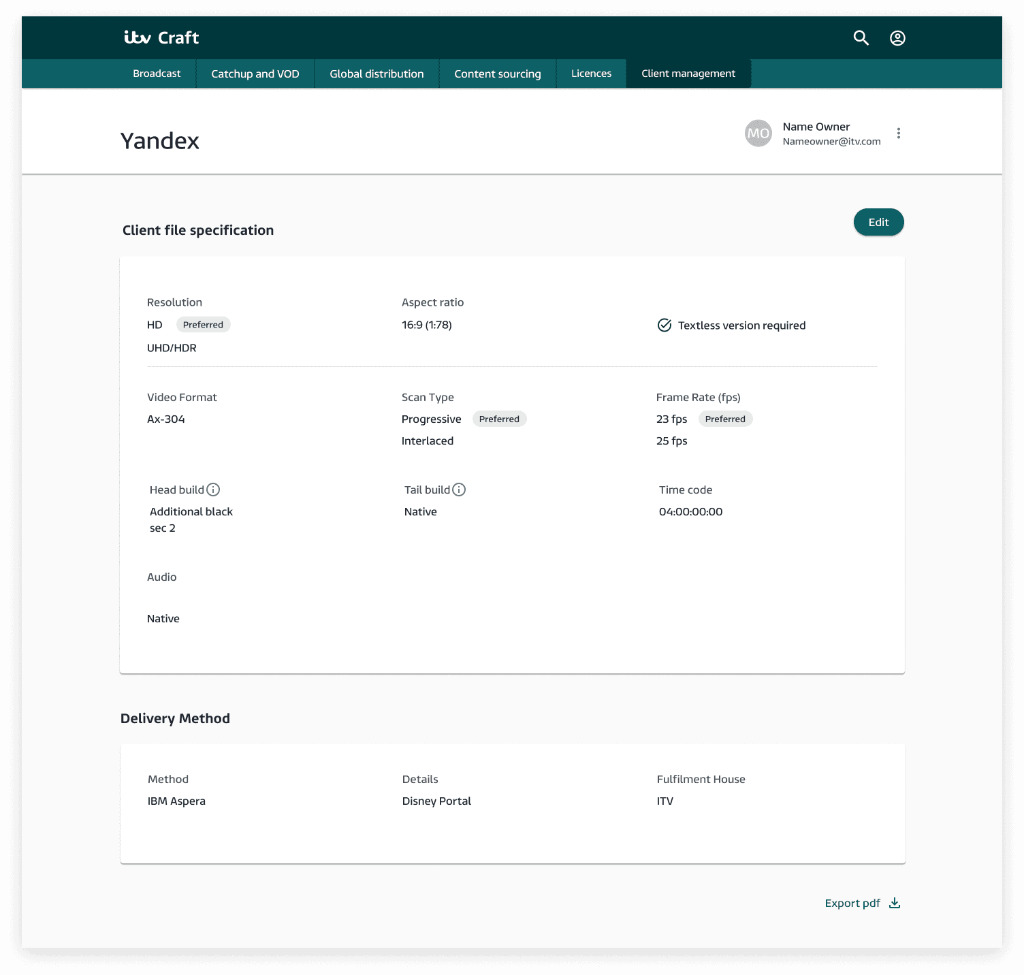Click the Scan Type field label

tap(428, 397)
